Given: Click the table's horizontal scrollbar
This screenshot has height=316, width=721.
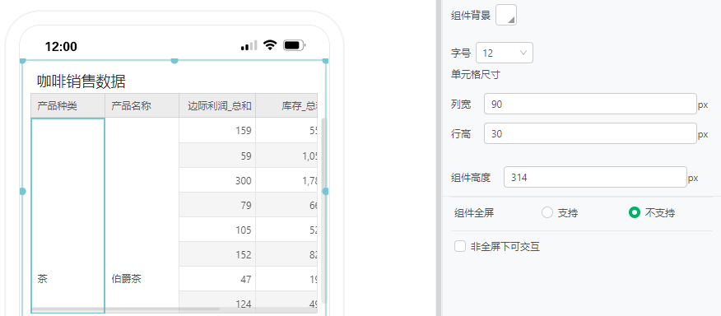Looking at the screenshot, I should (x=125, y=309).
